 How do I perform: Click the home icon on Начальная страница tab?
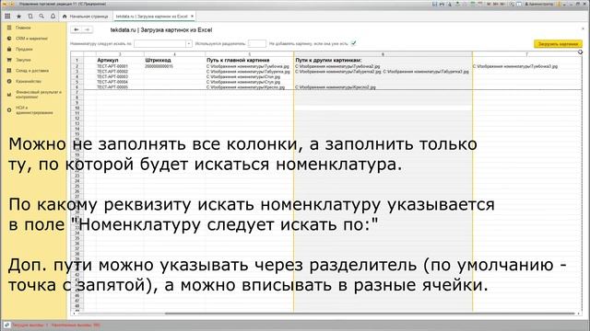[x=65, y=17]
